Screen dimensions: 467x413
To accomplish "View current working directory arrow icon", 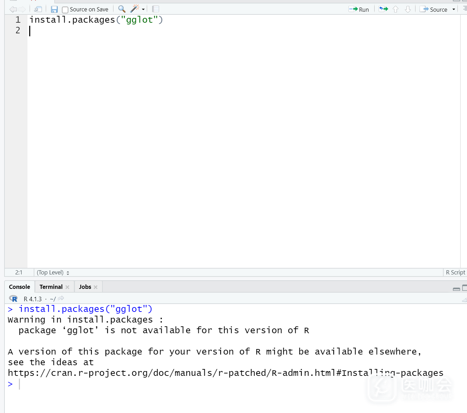I will 61,298.
